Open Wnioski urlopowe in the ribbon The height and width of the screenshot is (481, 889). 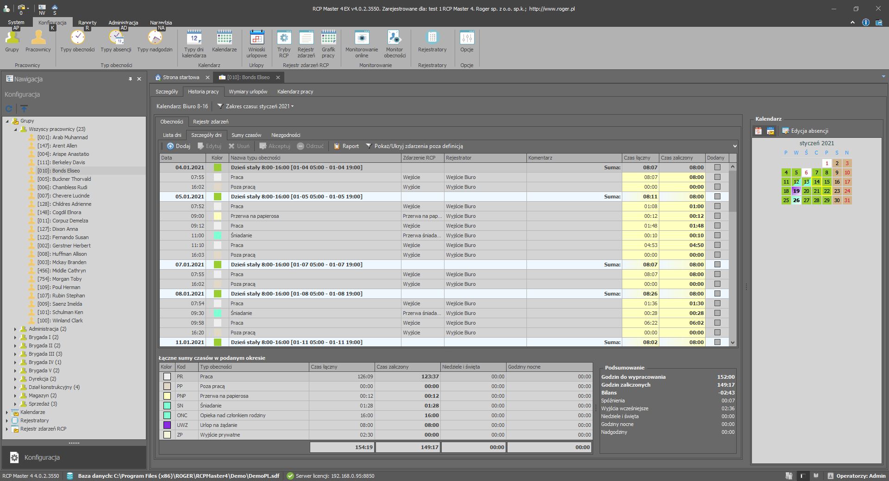[257, 39]
